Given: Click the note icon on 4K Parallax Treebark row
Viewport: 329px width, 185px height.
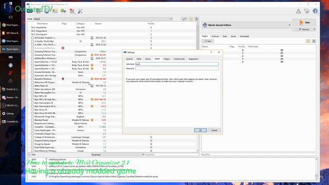Looking at the screenshot, I should (92, 38).
